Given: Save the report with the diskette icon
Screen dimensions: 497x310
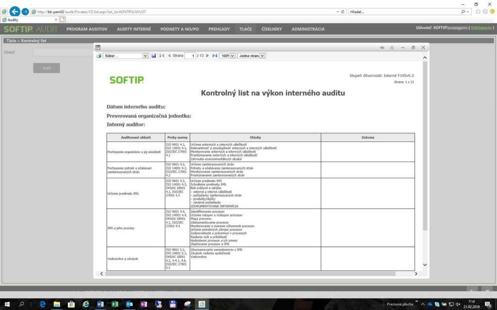Looking at the screenshot, I should (x=154, y=55).
